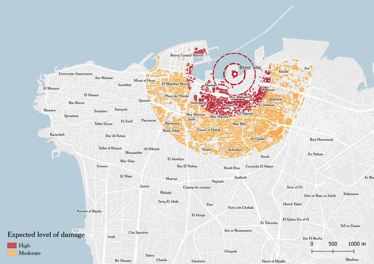Image resolution: width=374 pixels, height=264 pixels.
Task: Select the Qobaiyat neighborhood label
Action: 276,99
